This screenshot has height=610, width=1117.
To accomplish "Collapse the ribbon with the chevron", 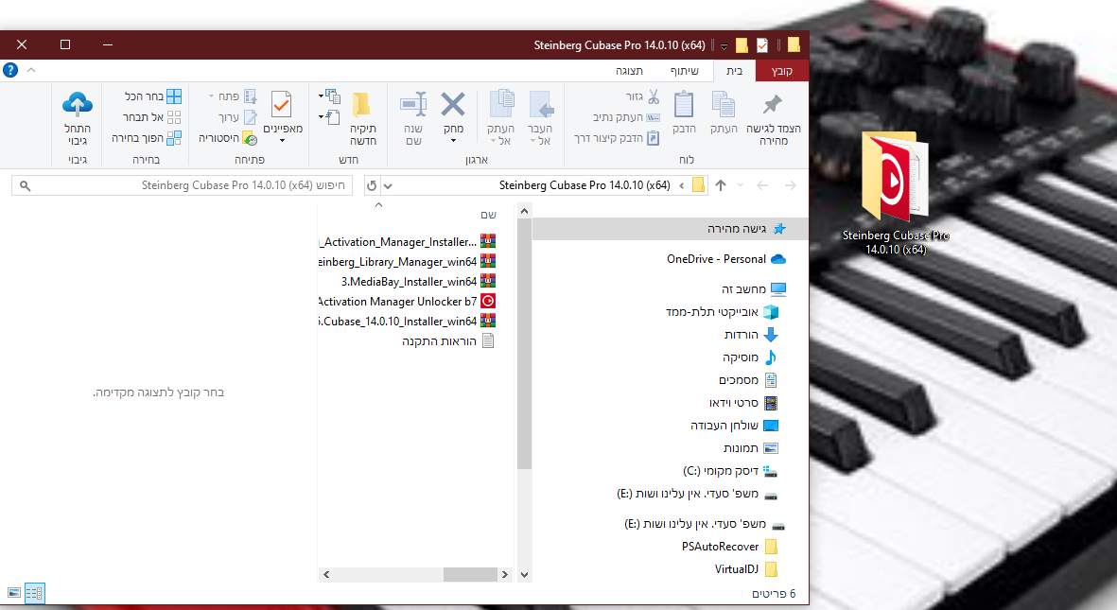I will [x=30, y=70].
